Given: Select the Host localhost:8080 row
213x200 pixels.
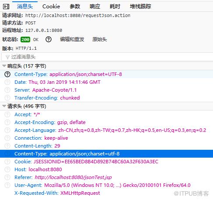Looking at the screenshot, I should [x=106, y=169].
